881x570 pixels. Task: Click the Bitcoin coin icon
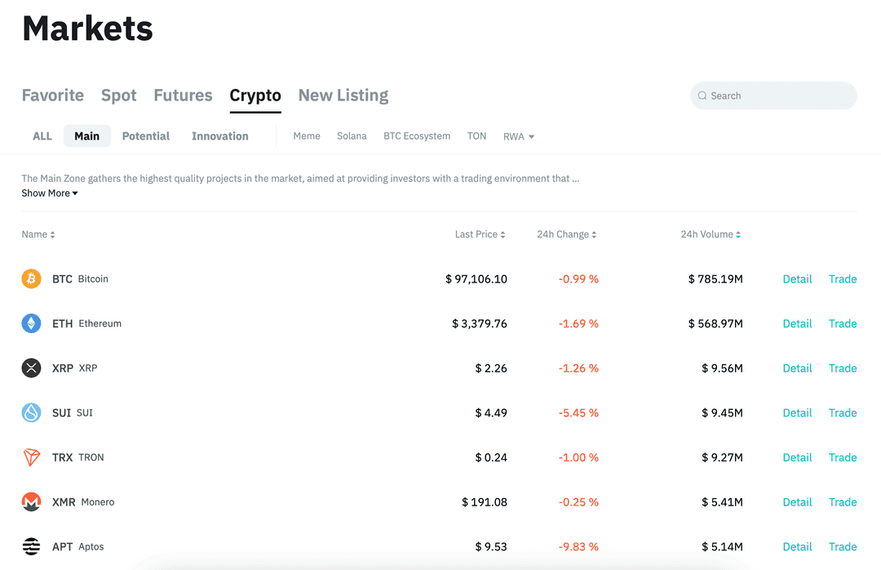(31, 278)
